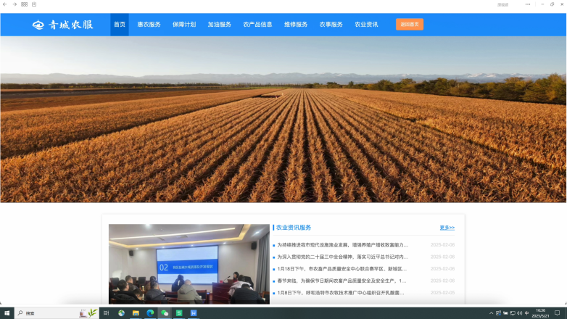Open the 农事服务 menu item

[x=331, y=25]
